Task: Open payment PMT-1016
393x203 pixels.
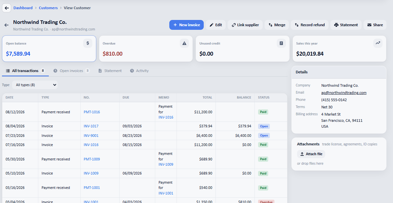Action: 92,112
